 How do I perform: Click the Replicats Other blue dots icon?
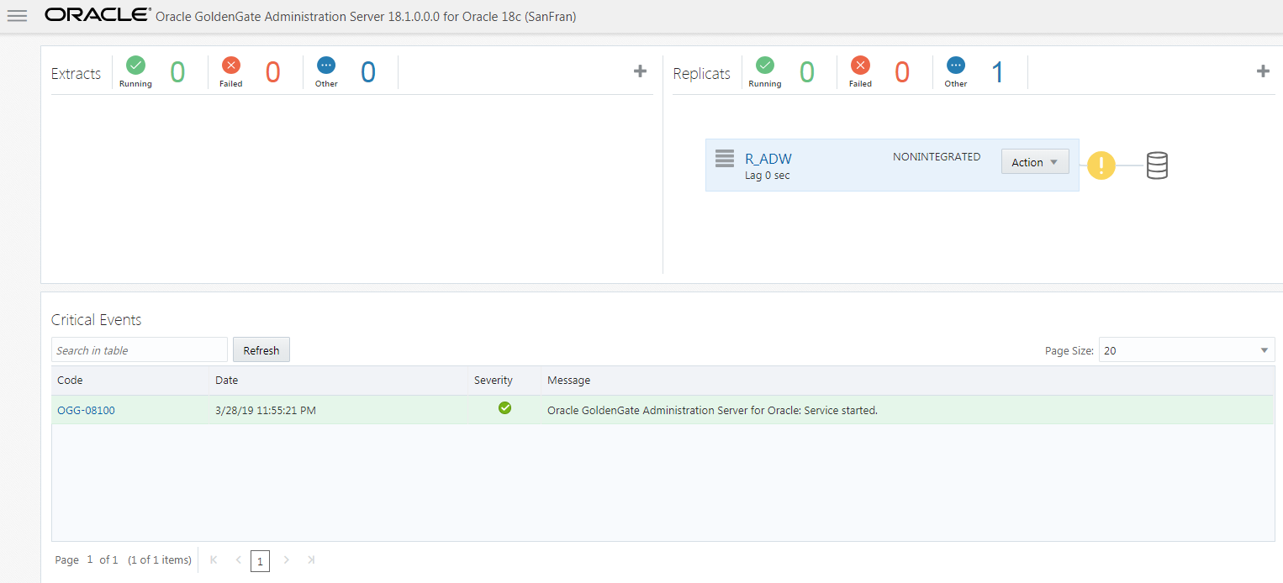click(x=956, y=65)
